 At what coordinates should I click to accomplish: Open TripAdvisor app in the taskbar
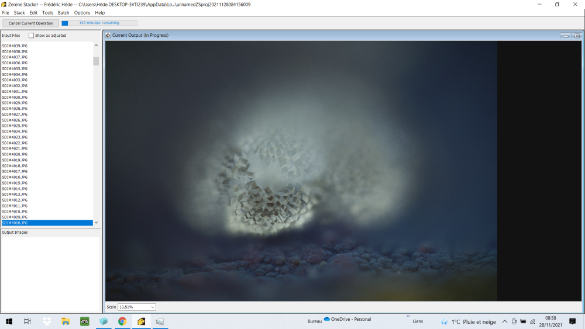(x=84, y=321)
